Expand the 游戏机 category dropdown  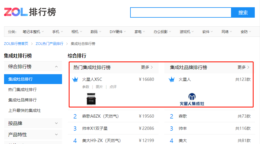[x=187, y=32]
